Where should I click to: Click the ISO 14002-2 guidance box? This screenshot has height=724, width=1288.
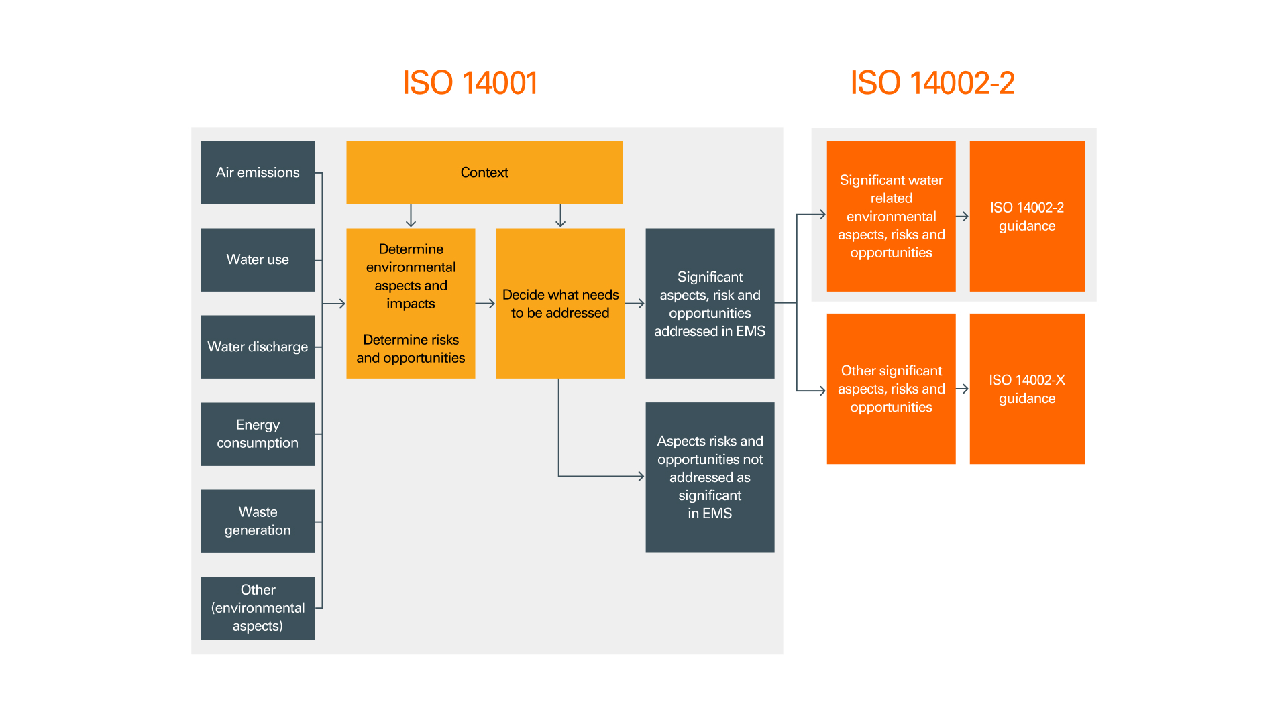click(x=1026, y=216)
